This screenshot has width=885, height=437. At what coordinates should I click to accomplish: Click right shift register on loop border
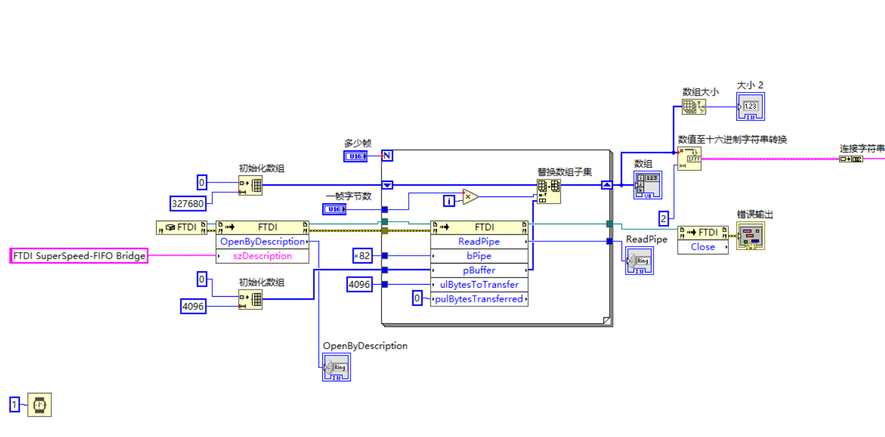click(x=607, y=185)
